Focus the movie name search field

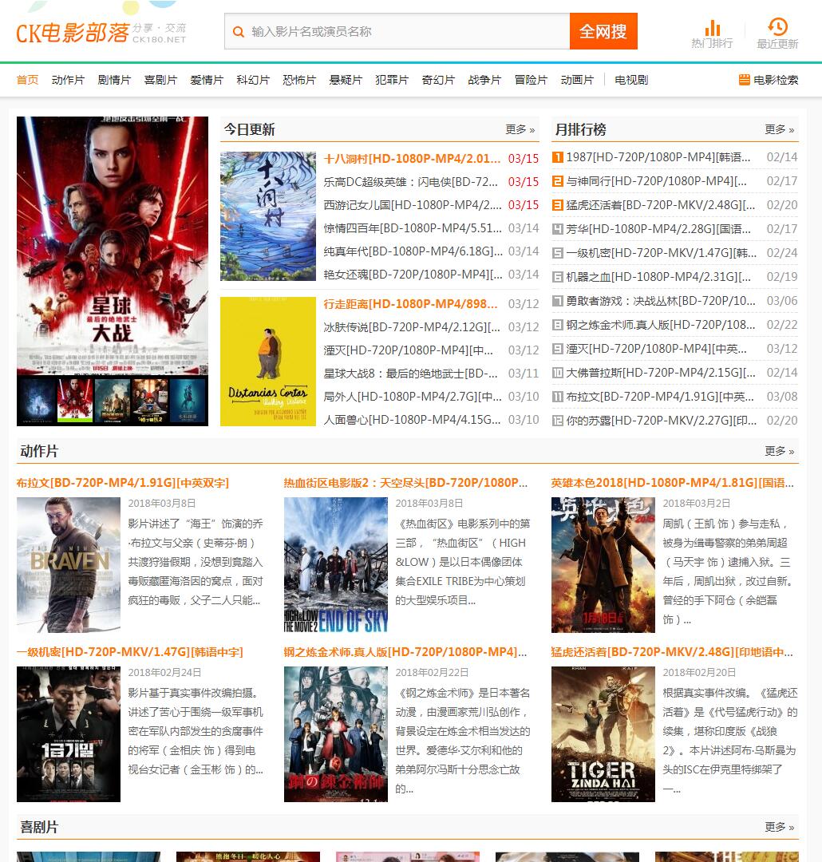[x=397, y=31]
